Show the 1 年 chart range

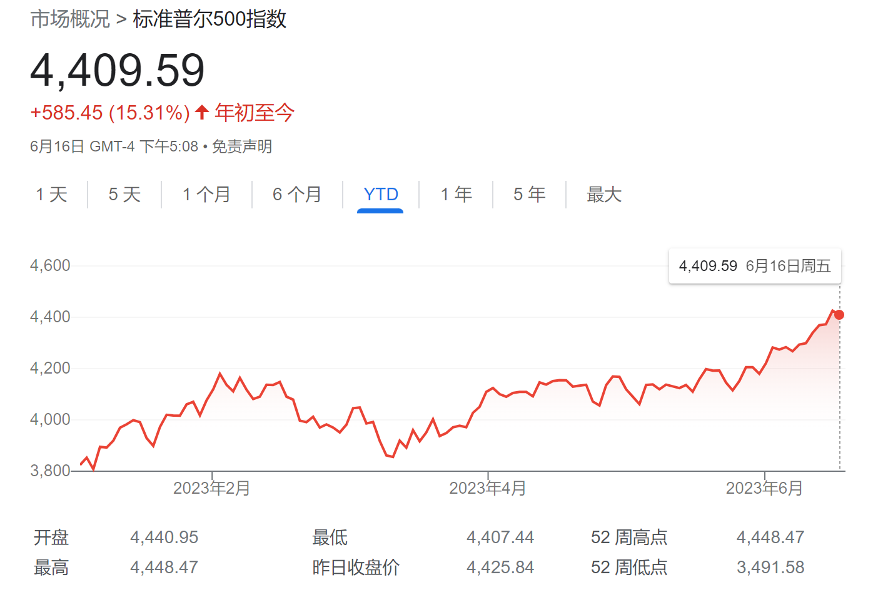[456, 195]
